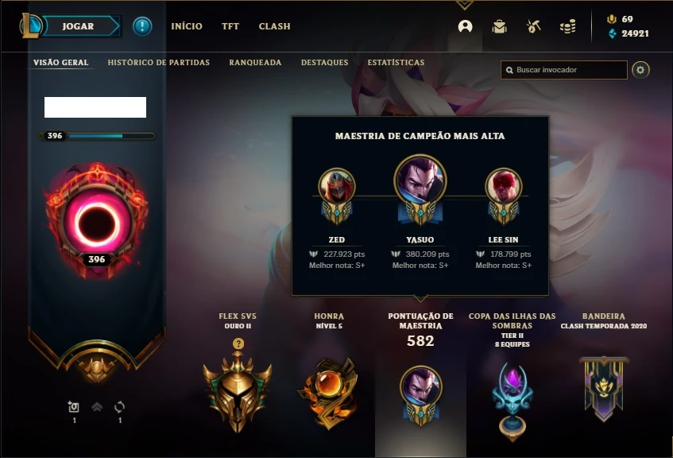Open profile settings gear icon
This screenshot has width=673, height=458.
[640, 70]
